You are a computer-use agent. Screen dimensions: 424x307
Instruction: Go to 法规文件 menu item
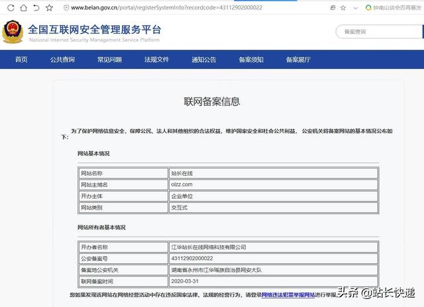point(156,60)
